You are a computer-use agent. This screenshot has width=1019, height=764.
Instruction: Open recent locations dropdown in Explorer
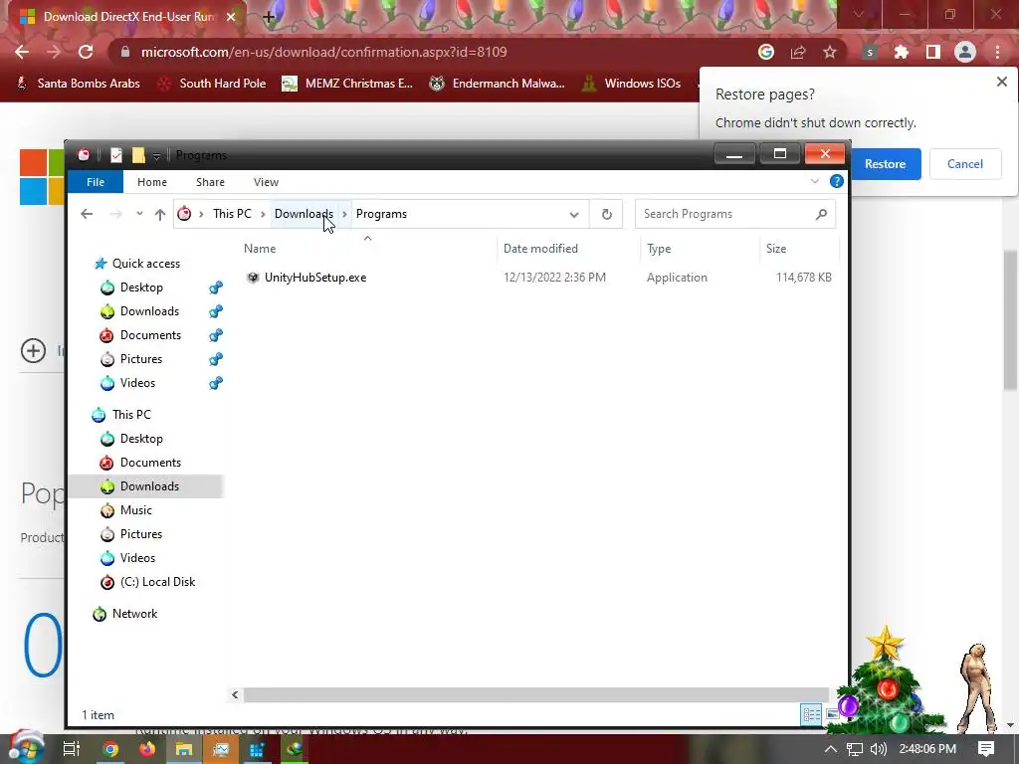pos(139,214)
